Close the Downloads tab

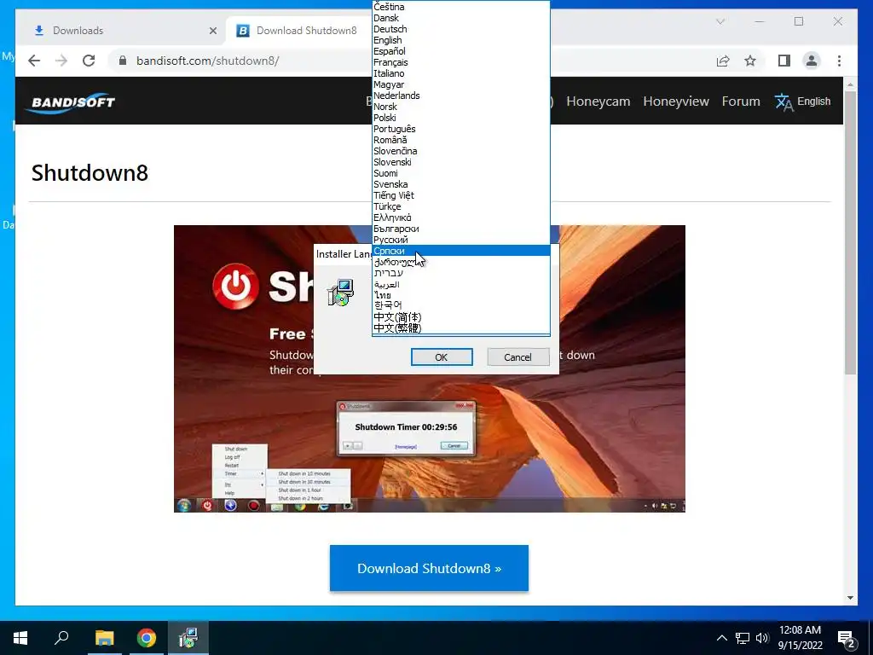pos(212,31)
